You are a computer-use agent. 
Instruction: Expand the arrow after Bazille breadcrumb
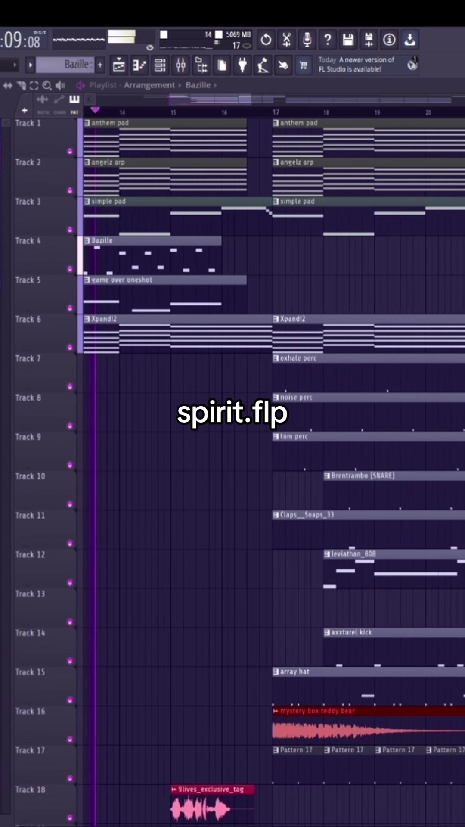[215, 85]
